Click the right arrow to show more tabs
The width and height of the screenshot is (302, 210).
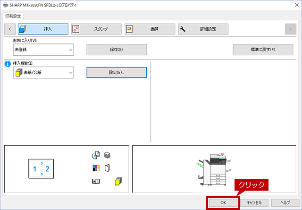pos(291,29)
